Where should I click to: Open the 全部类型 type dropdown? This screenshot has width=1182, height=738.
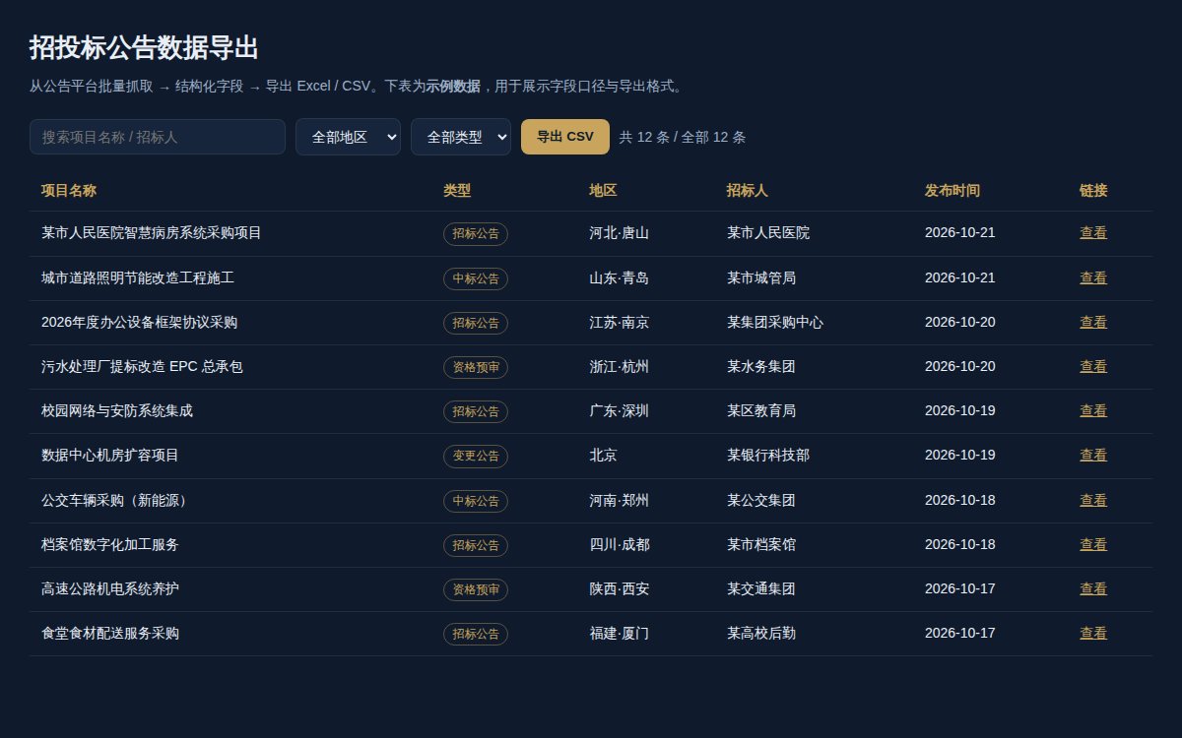click(x=461, y=137)
